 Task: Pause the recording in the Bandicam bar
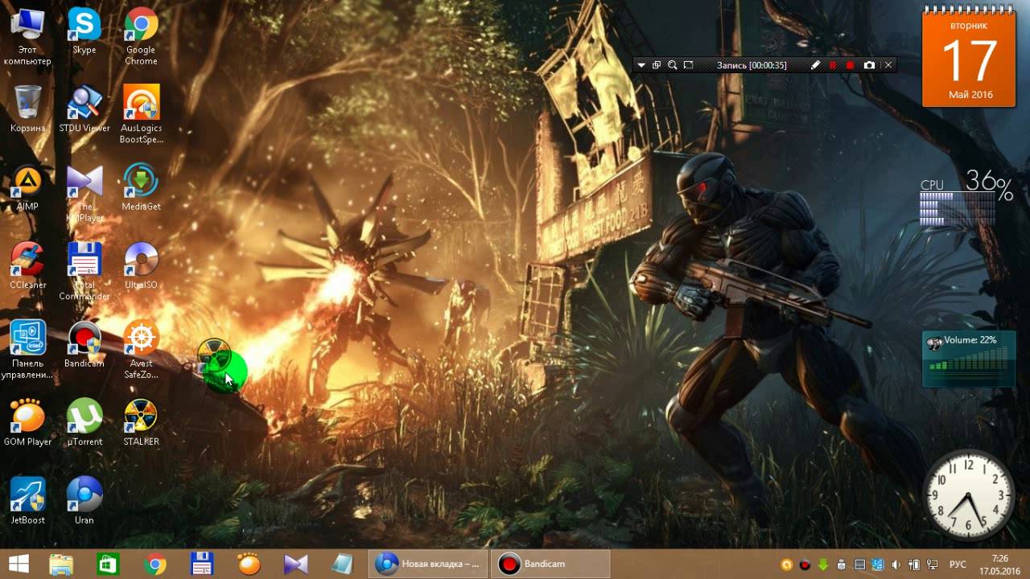point(833,65)
